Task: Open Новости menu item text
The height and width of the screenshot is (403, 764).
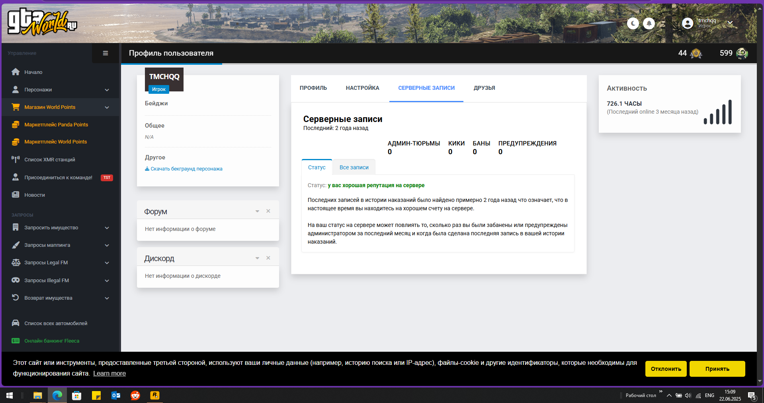Action: point(35,195)
